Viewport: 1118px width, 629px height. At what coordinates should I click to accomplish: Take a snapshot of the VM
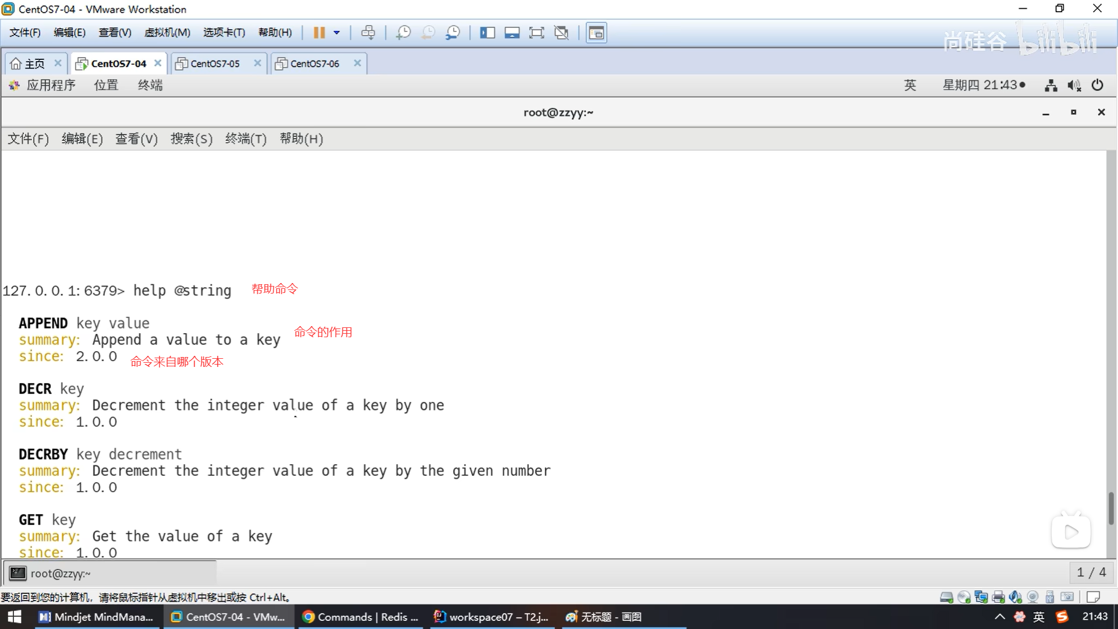pyautogui.click(x=403, y=33)
